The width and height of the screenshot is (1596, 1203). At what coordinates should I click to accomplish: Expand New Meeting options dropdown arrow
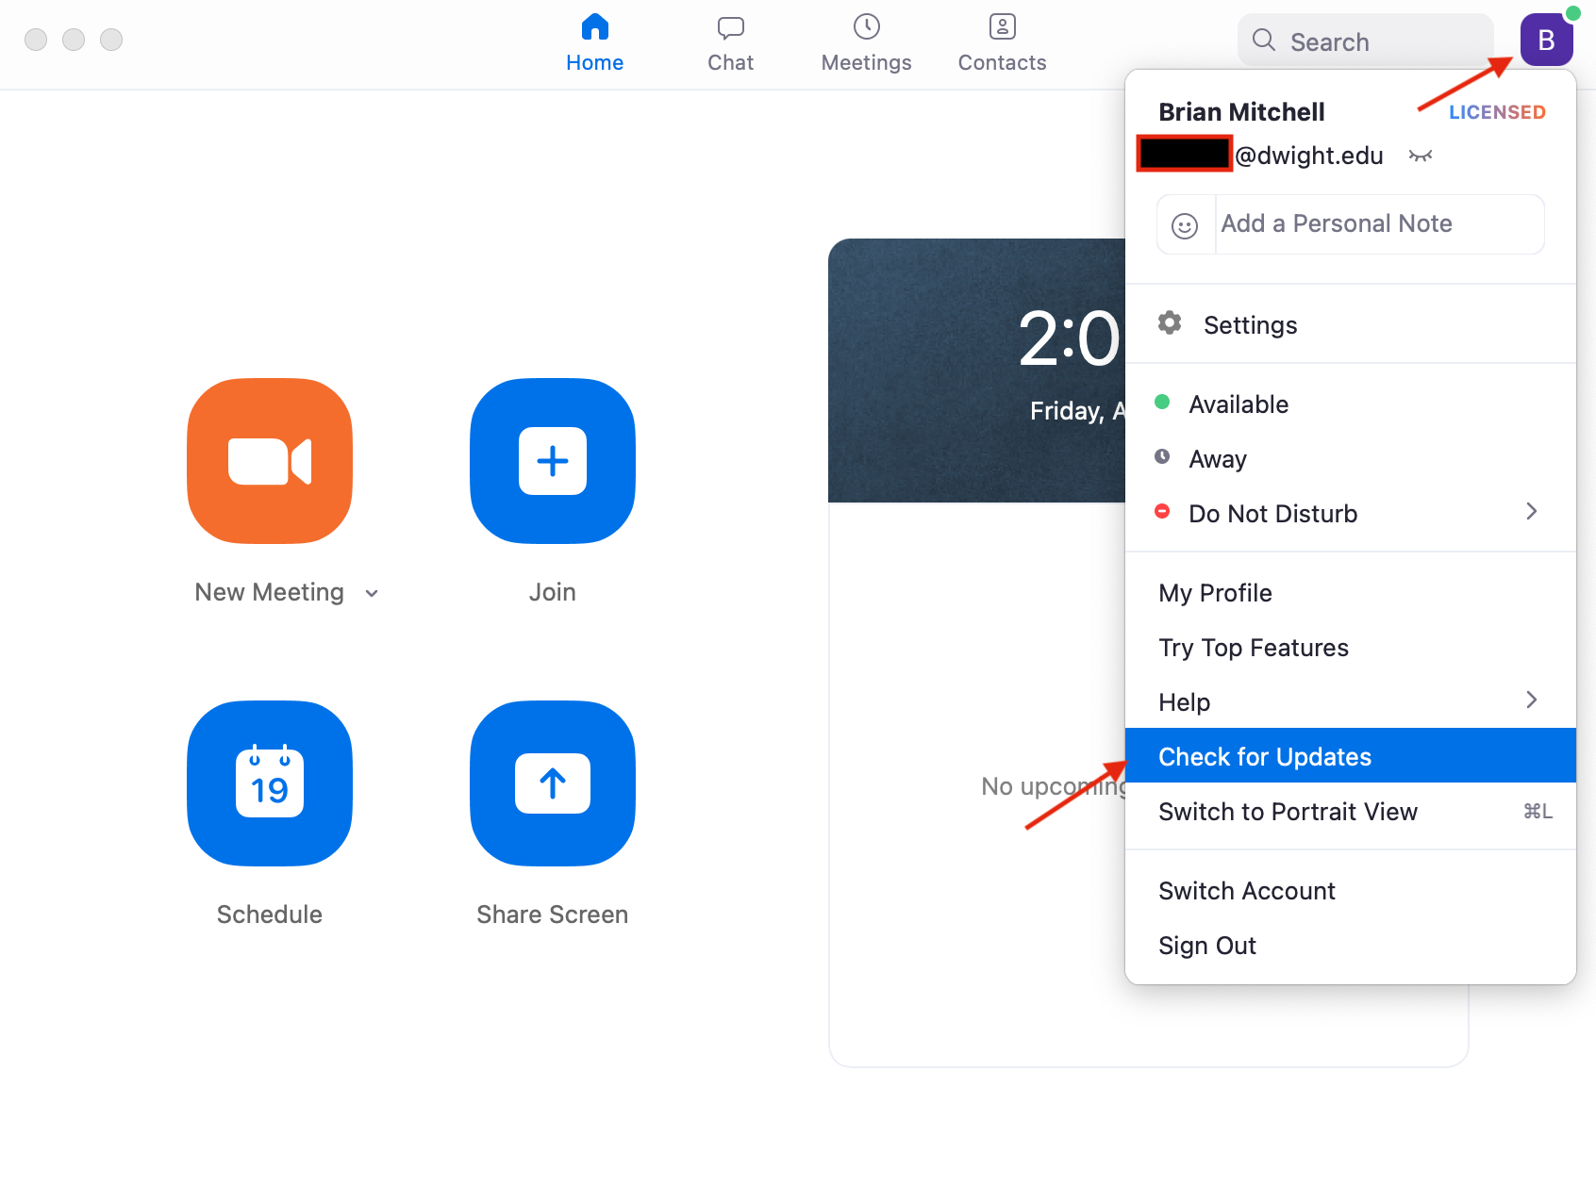(372, 593)
